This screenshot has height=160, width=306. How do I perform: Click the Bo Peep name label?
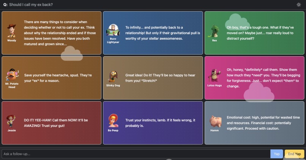113,130
